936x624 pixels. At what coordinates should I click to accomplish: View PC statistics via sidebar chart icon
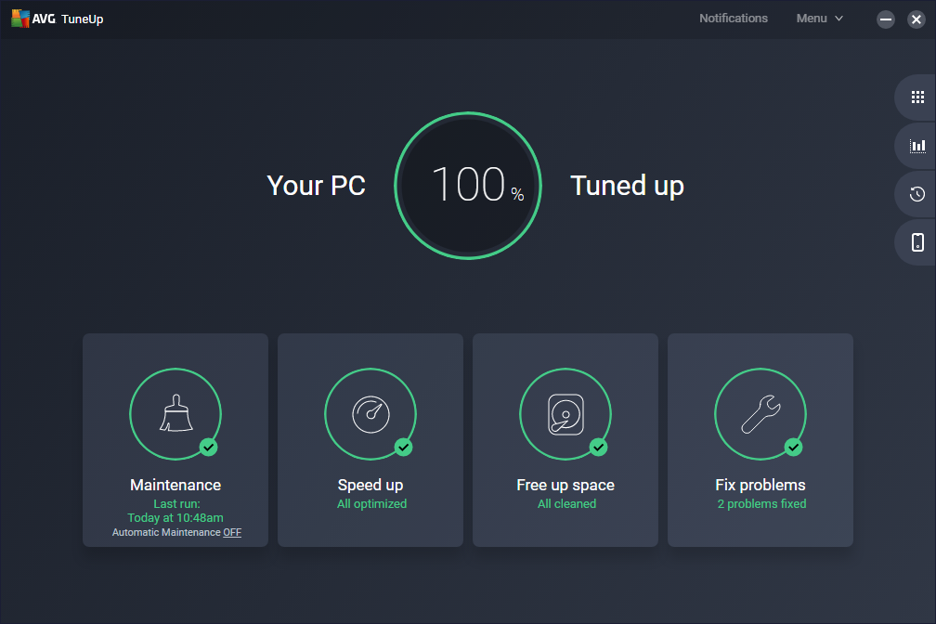pyautogui.click(x=916, y=145)
